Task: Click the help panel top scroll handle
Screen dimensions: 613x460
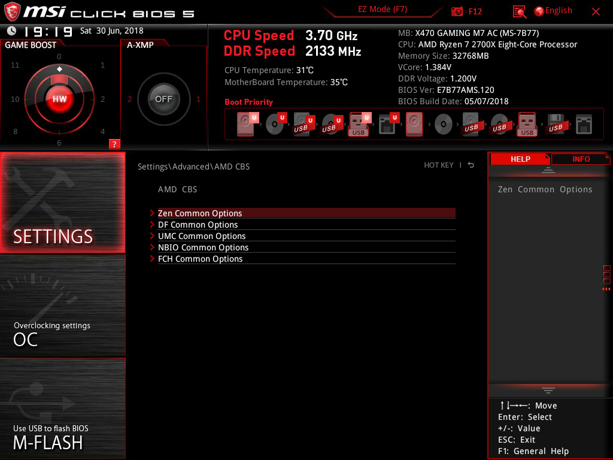Action: 548,170
